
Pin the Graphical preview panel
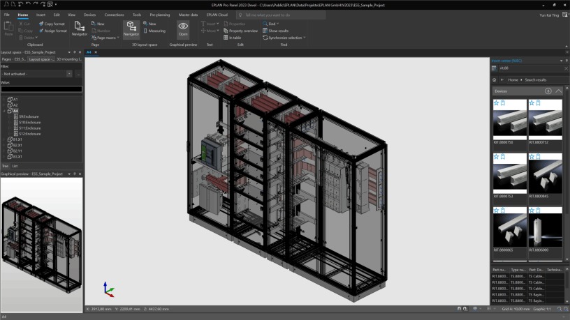(75, 174)
